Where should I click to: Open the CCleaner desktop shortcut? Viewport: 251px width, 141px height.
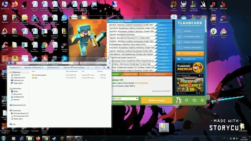coord(5,46)
